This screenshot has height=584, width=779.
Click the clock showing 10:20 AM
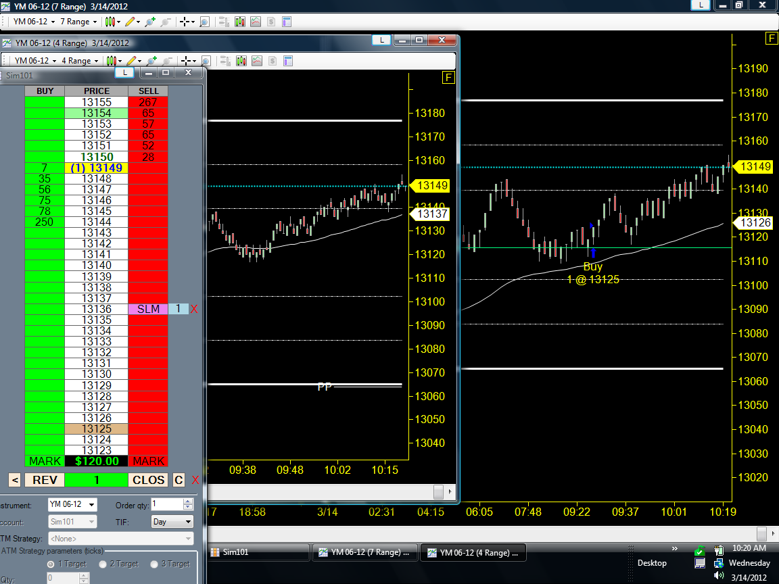[x=749, y=548]
